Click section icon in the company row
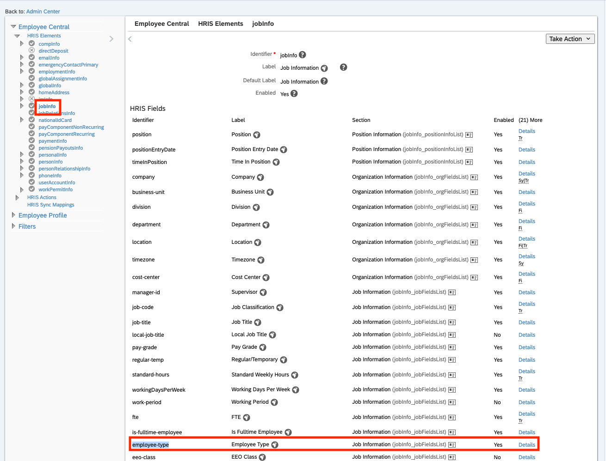Image resolution: width=606 pixels, height=461 pixels. click(474, 177)
